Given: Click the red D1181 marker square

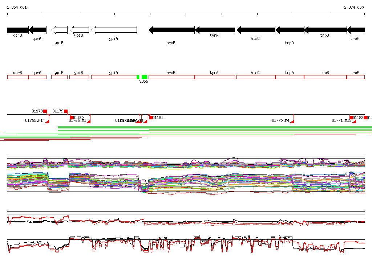Looking at the screenshot, I should click(x=151, y=118).
